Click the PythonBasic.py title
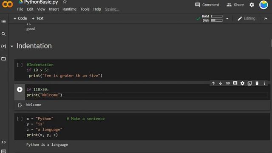272x153 pixels. pos(41,2)
